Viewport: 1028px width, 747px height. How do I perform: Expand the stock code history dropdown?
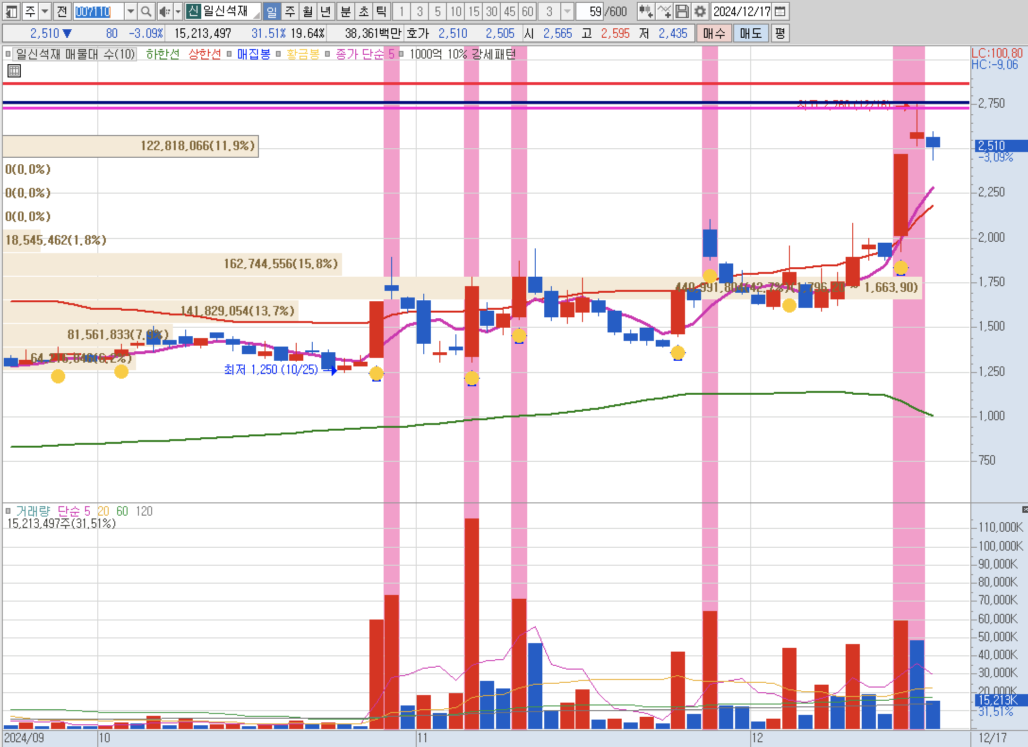click(131, 11)
